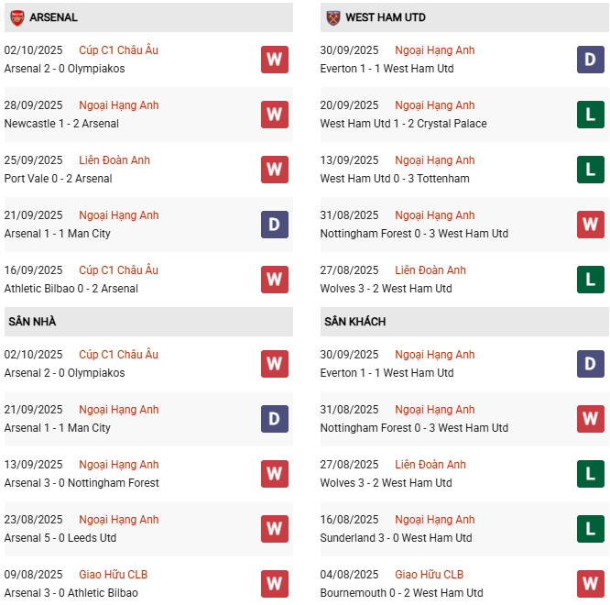The image size is (610, 605).
Task: Open the Cúp C1 Châu Âu link for Athletic Bilbao 0 - 2 Arsenal
Action: 118,270
